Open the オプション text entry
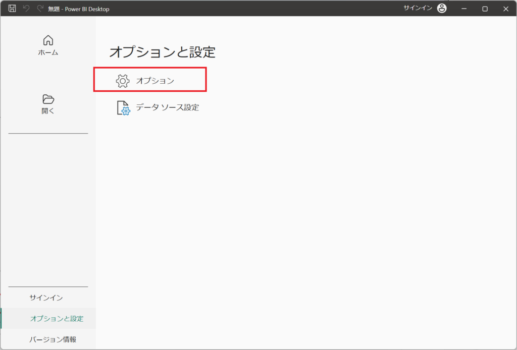 coord(155,81)
